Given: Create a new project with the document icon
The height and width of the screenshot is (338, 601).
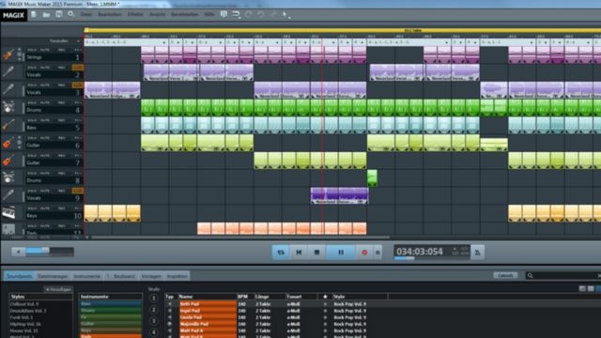Looking at the screenshot, I should pos(34,15).
